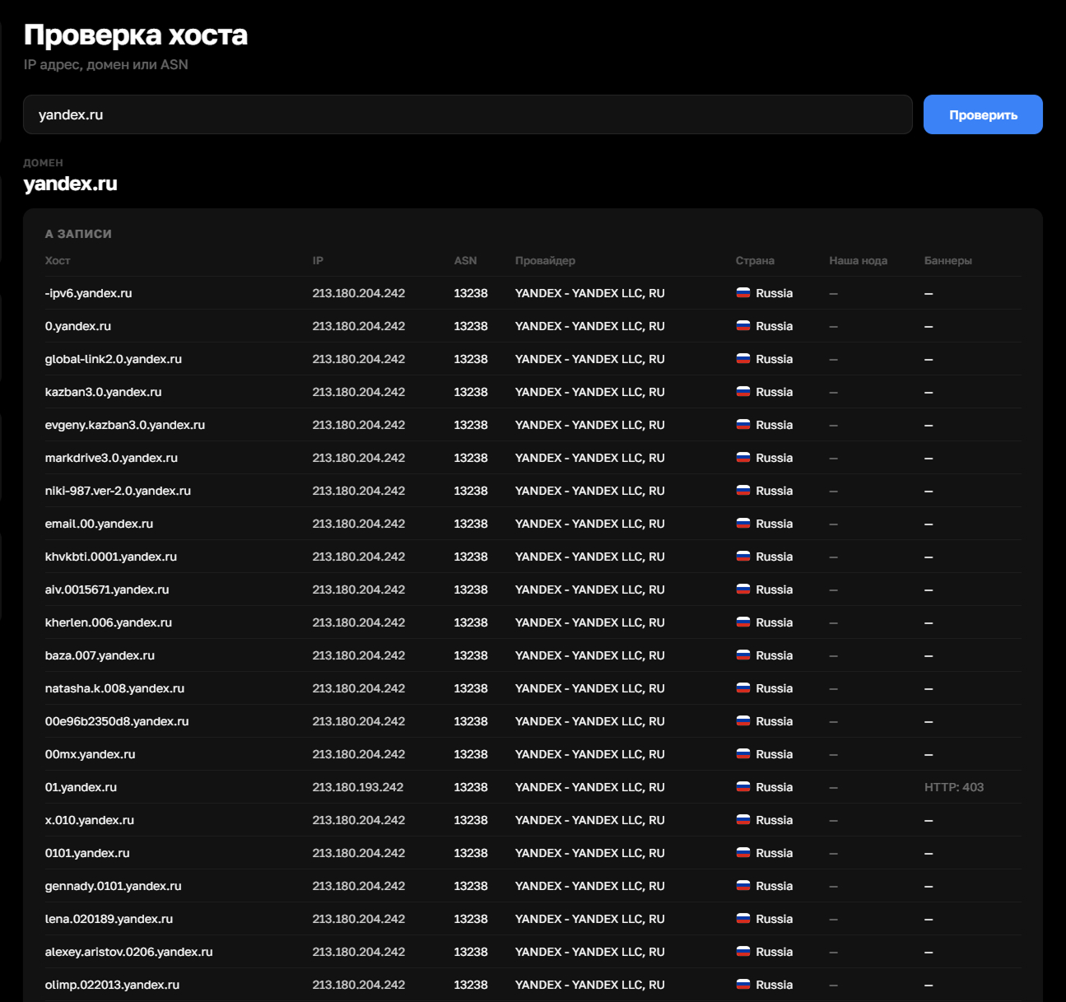Select host 00mx.yandex.ru
This screenshot has width=1066, height=1002.
point(90,754)
